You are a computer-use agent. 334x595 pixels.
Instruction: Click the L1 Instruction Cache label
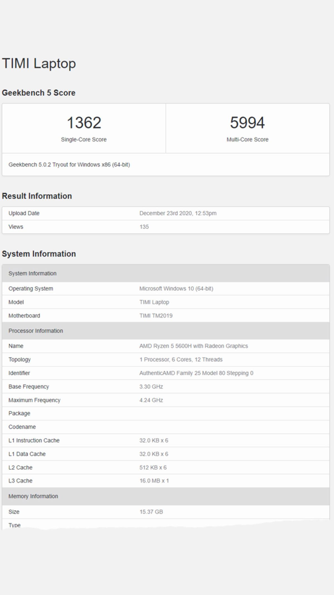click(34, 441)
